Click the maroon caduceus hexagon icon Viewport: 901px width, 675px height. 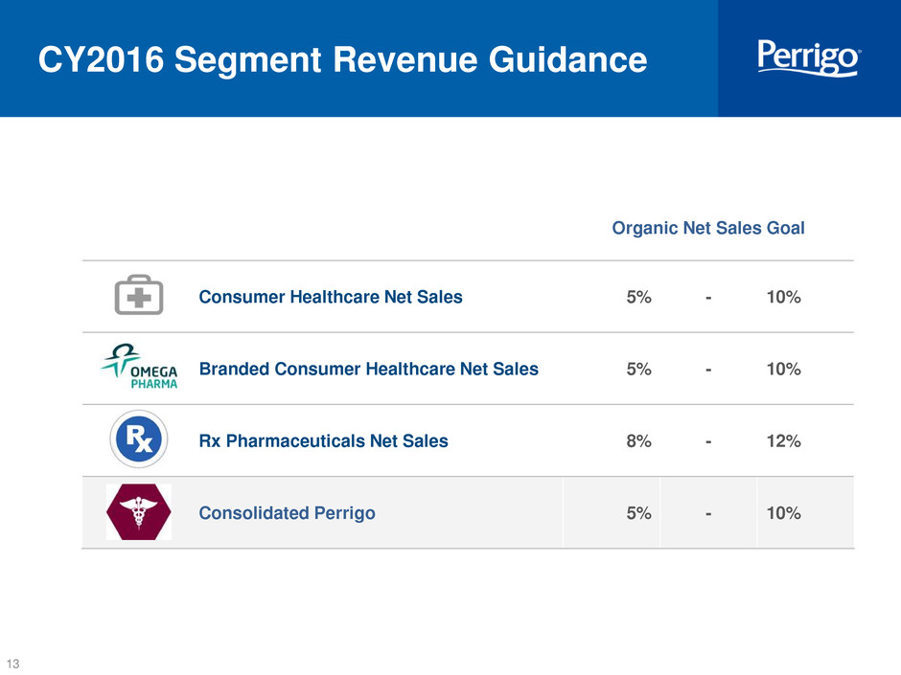click(x=138, y=511)
